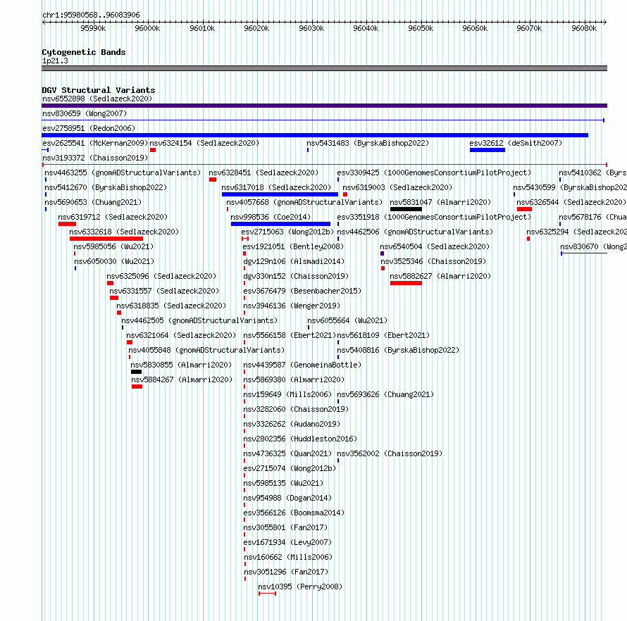Click nsv4736325 (Quan2021) label
Screen dimensions: 627x621
(287, 453)
